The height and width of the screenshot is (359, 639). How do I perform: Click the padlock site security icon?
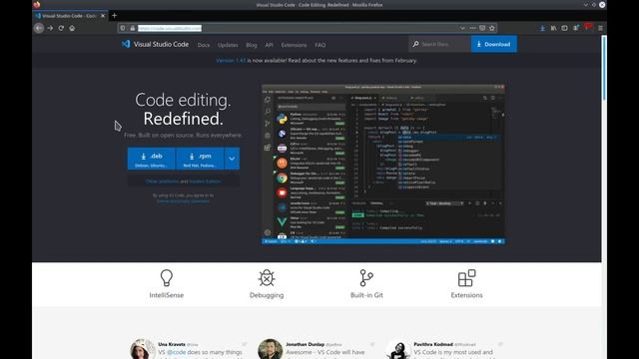point(133,28)
